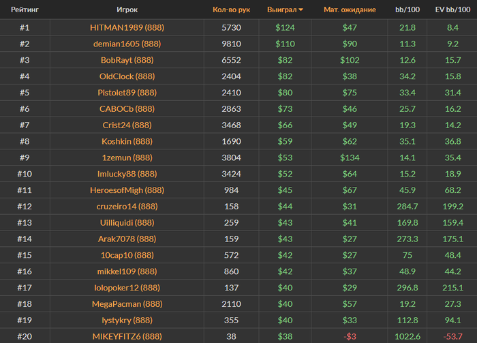
Task: Select HeroesofMigh (888) player link
Action: coord(127,190)
